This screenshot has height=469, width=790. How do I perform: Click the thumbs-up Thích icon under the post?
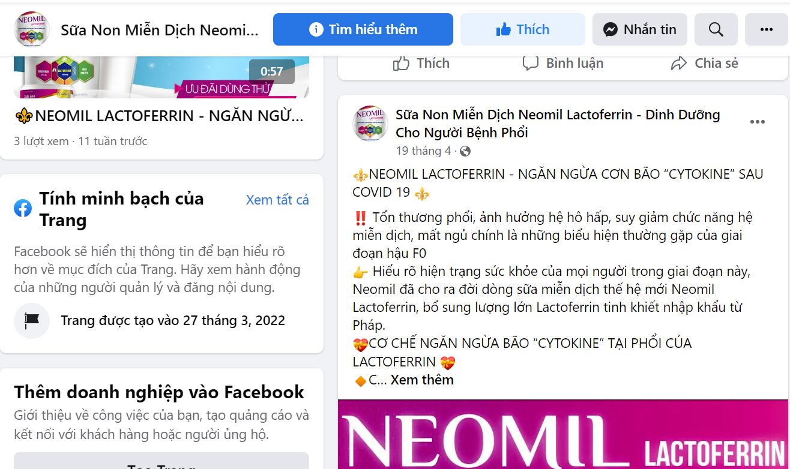[401, 63]
